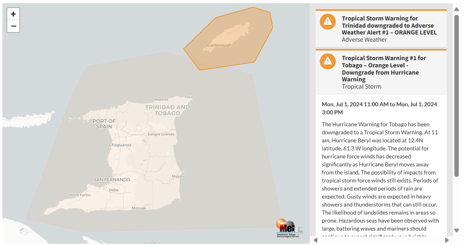This screenshot has height=245, width=464.
Task: Click the horizontal scroll right arrow
Action: [447, 240]
